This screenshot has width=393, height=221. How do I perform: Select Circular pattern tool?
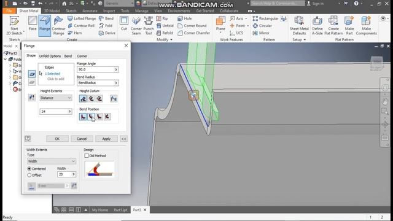pos(262,26)
